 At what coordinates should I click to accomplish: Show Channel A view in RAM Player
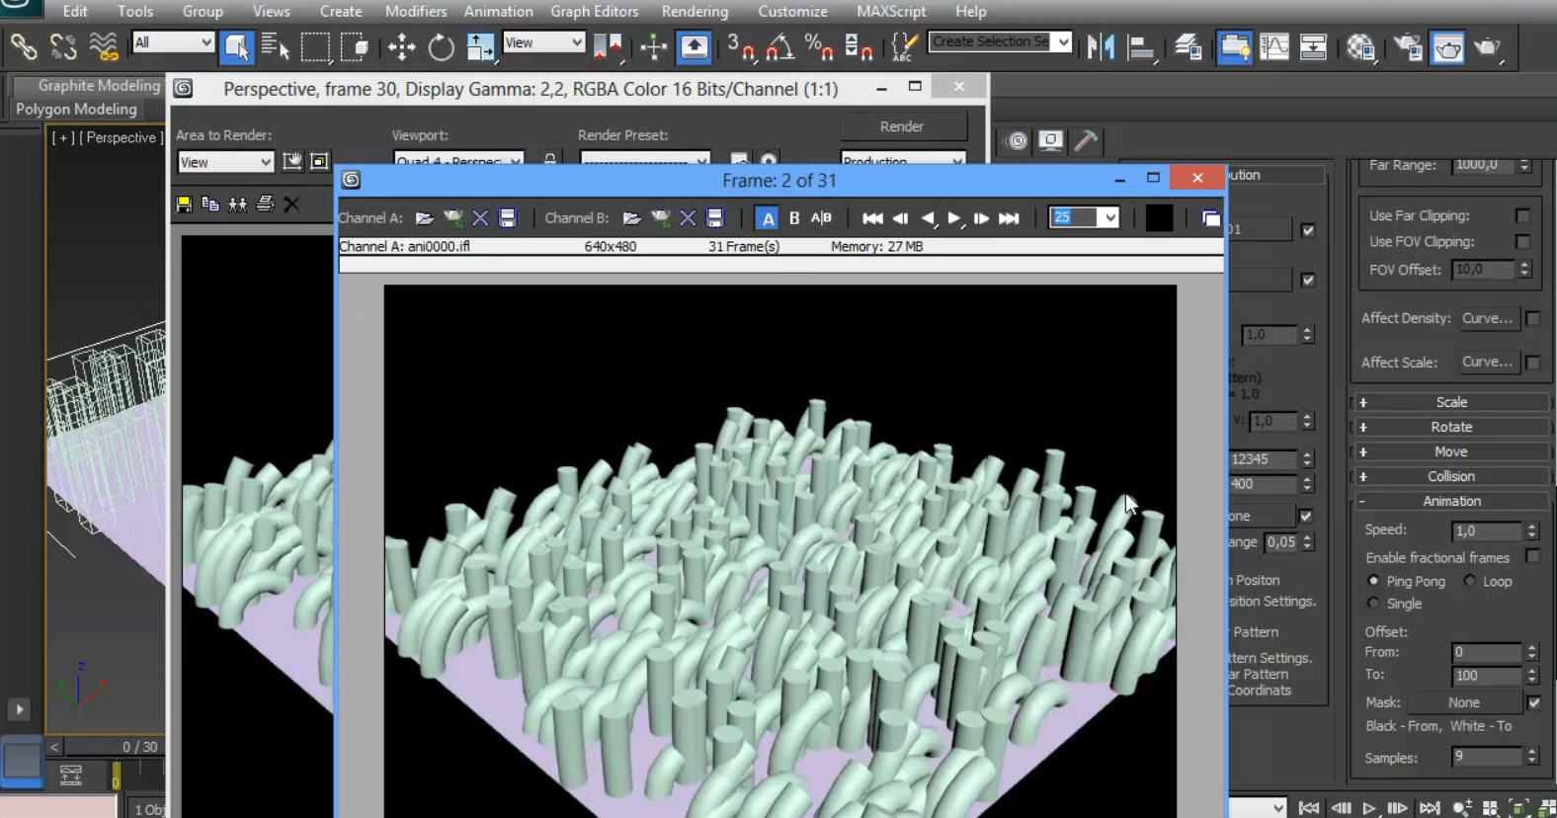(x=767, y=218)
